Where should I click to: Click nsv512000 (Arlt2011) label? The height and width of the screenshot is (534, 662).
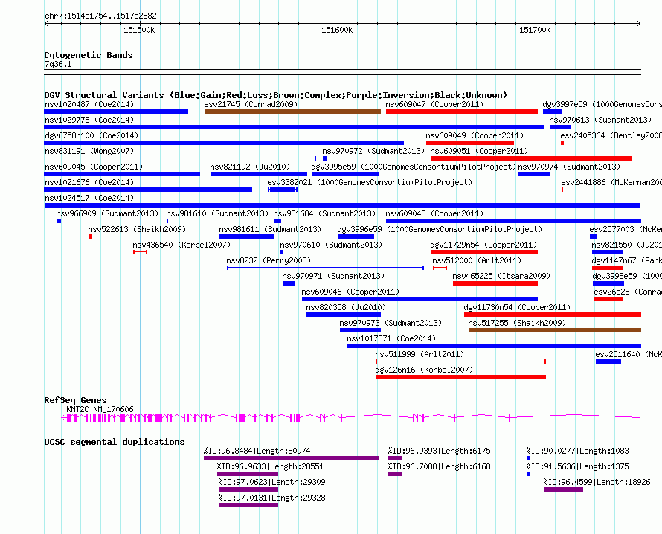point(477,260)
